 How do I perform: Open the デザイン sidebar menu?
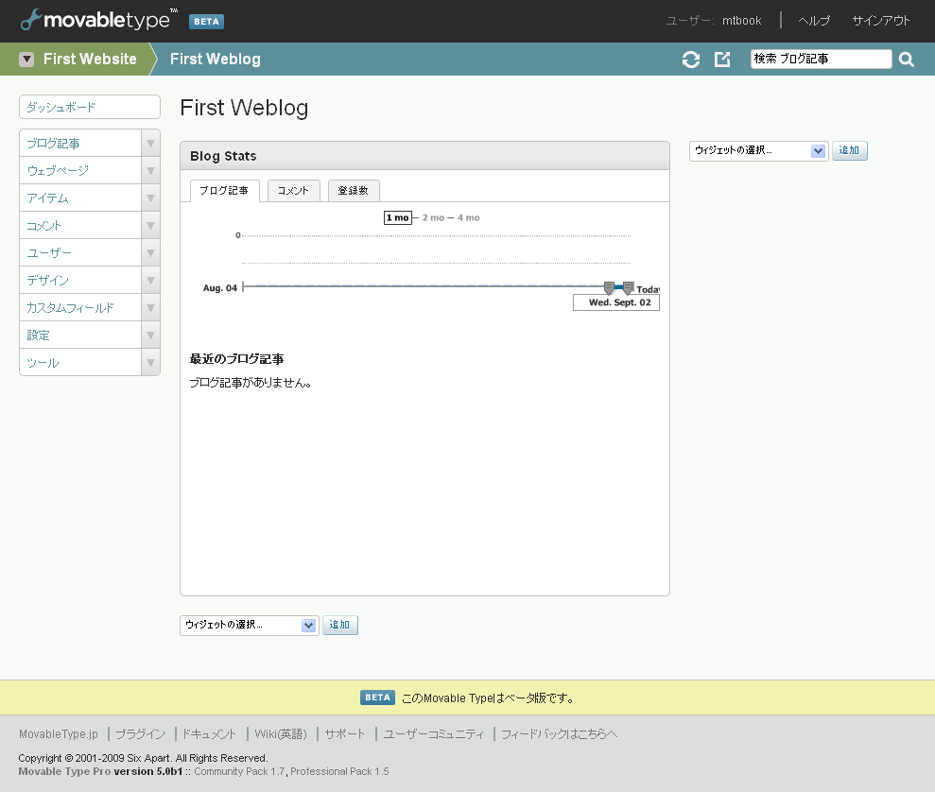click(80, 280)
